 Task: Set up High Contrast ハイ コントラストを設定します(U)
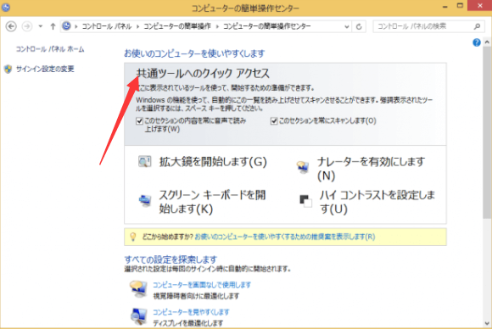(377, 202)
